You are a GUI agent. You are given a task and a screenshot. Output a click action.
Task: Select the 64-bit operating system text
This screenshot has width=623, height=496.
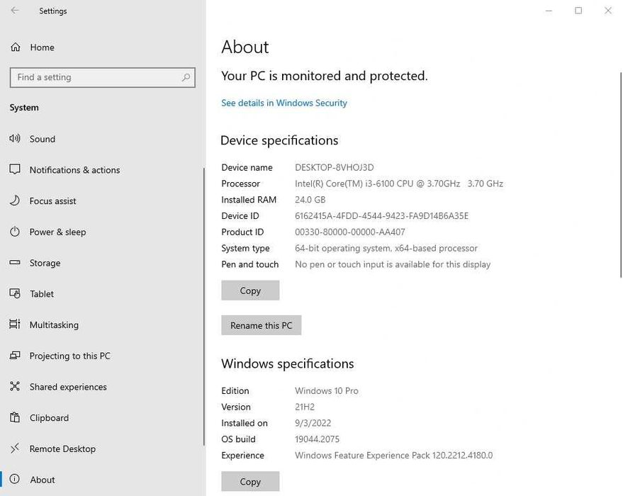click(386, 248)
